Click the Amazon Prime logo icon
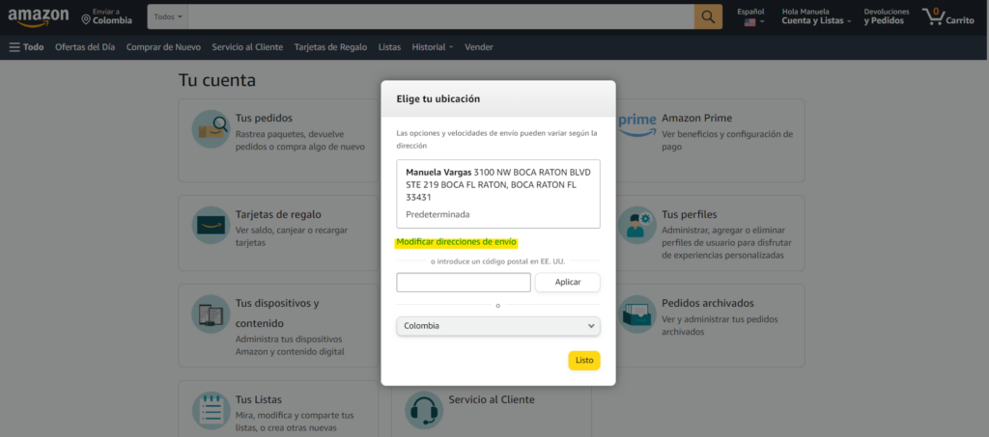 pos(637,124)
